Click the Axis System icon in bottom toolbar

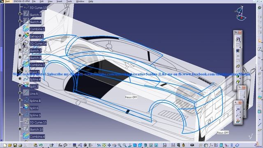(211, 145)
